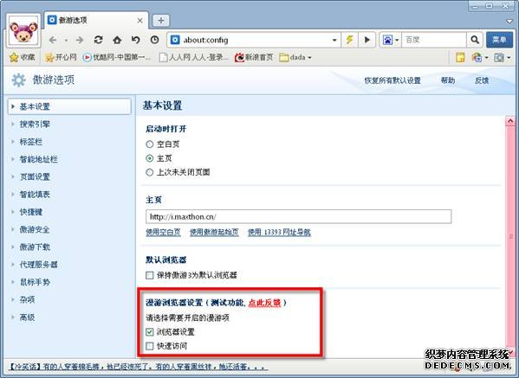Select 代理服务器 in the sidebar
This screenshot has height=378, width=519.
click(x=38, y=265)
